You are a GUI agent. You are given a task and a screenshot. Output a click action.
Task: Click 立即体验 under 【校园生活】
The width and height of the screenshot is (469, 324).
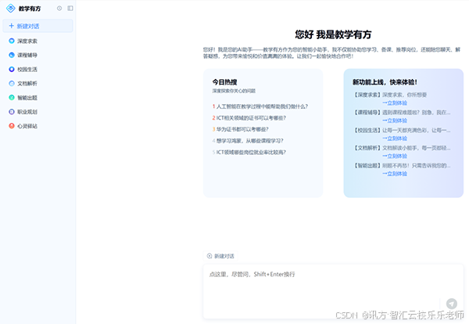pyautogui.click(x=395, y=139)
